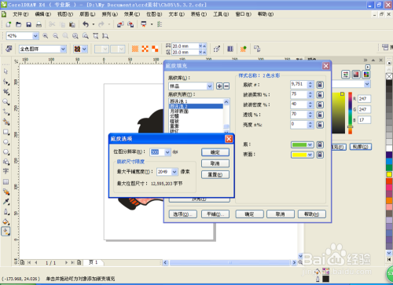The height and width of the screenshot is (285, 393).
Task: Select the Polygon tool in toolbox
Action: 6,152
